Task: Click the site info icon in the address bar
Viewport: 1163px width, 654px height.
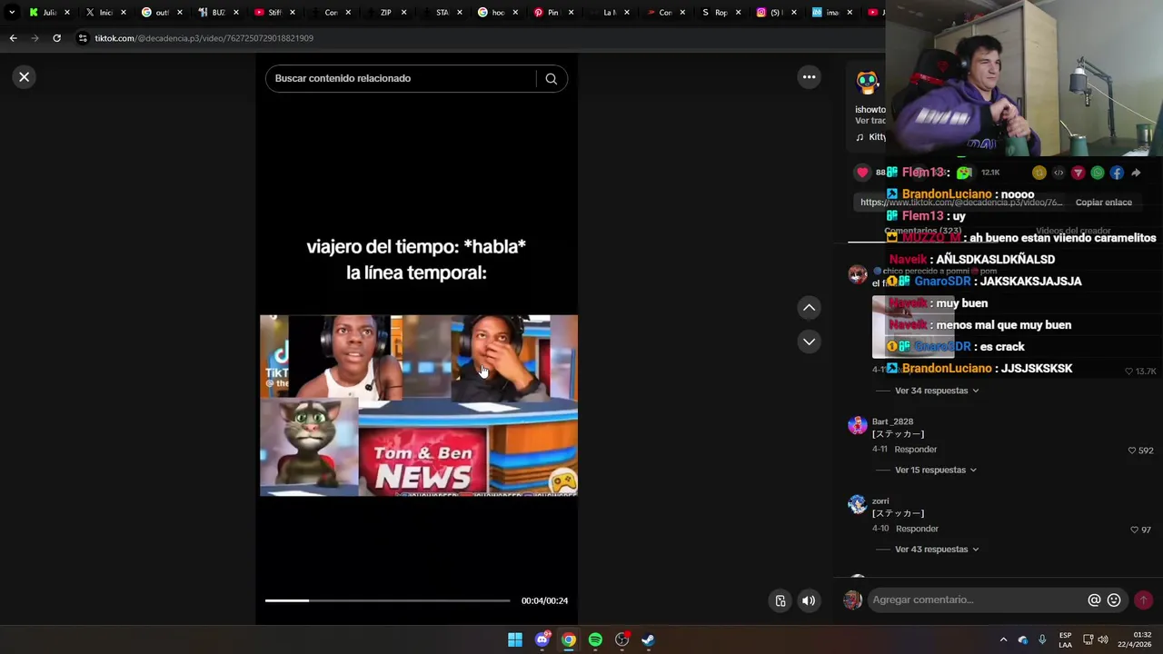Action: pos(83,38)
